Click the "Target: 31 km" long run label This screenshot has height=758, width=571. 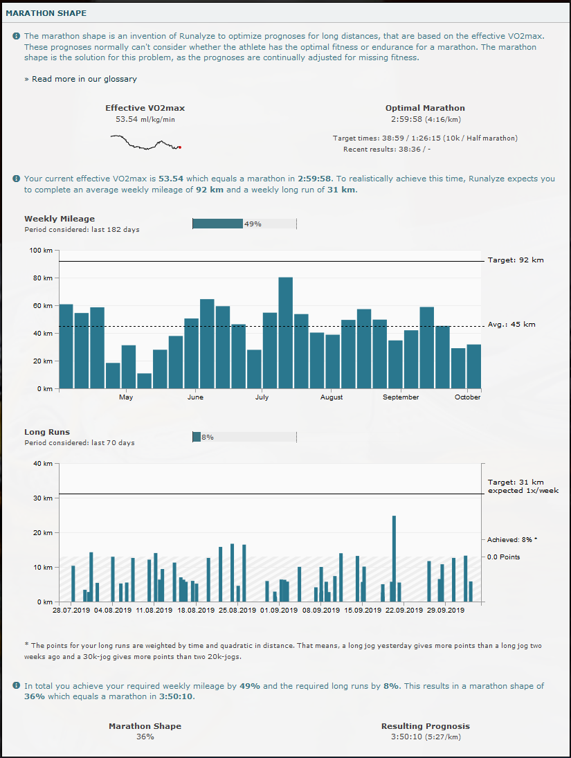point(516,482)
